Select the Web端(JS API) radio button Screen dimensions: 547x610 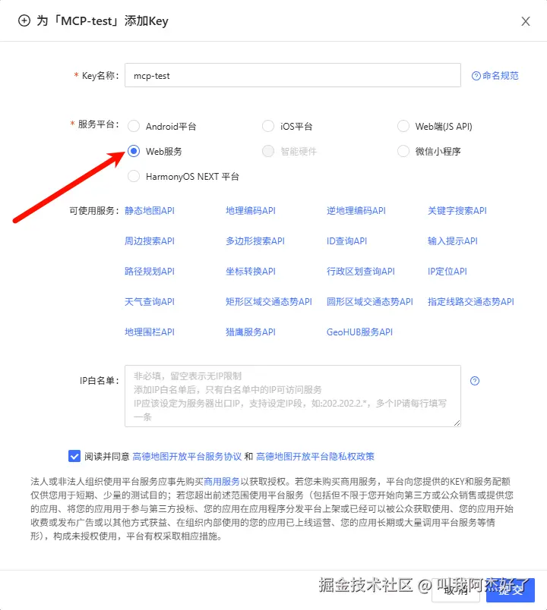click(403, 126)
